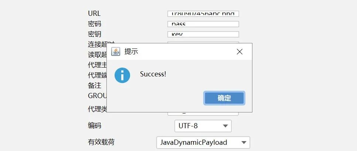Expand the arrow on the UTF-8 dropdown
This screenshot has height=151, width=357.
(x=225, y=126)
